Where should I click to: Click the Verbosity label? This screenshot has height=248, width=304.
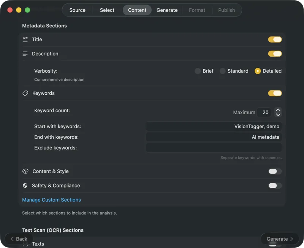[x=46, y=71]
